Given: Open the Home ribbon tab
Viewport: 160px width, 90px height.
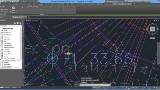Looking at the screenshot, I should (4, 4).
